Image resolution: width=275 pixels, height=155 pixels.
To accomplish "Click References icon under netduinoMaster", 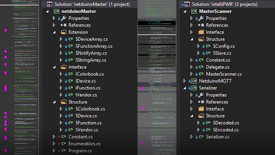I will pos(64,25).
